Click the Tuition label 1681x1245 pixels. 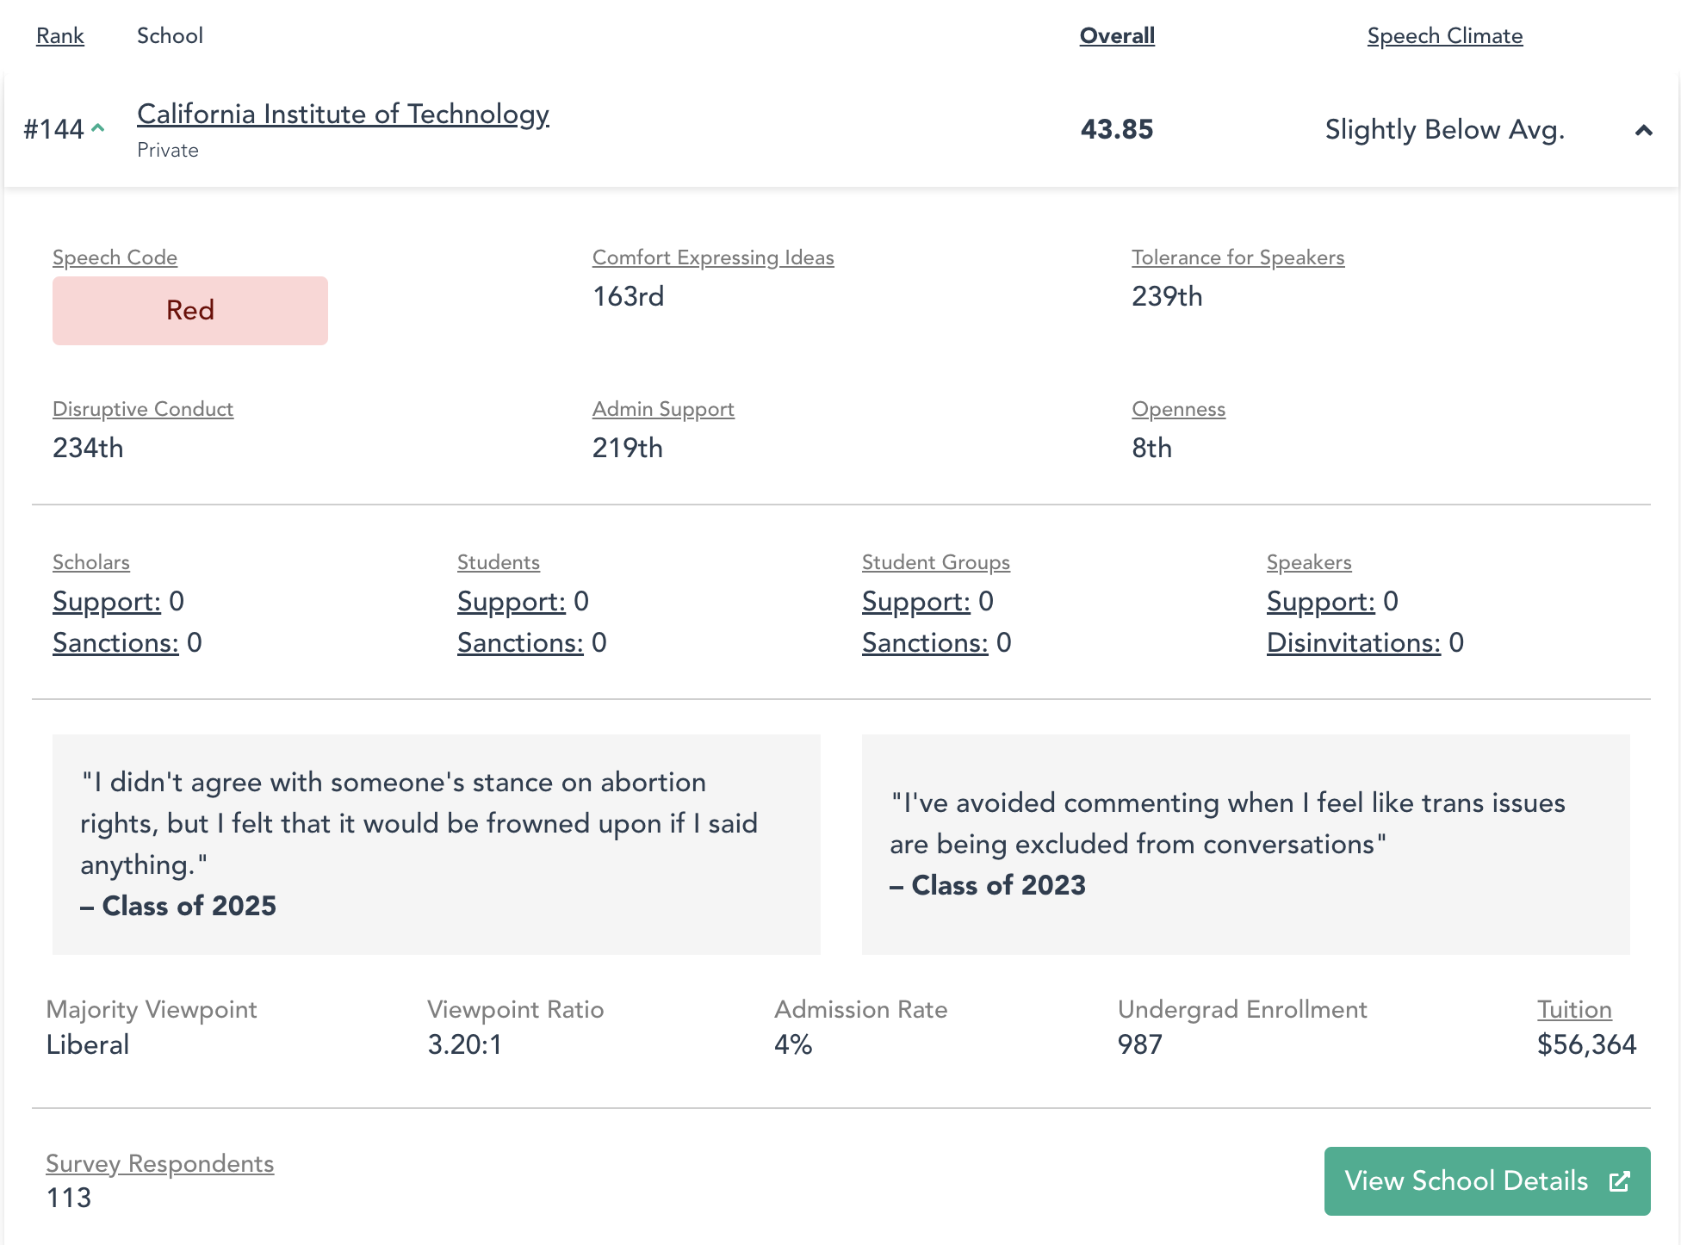click(x=1574, y=1009)
